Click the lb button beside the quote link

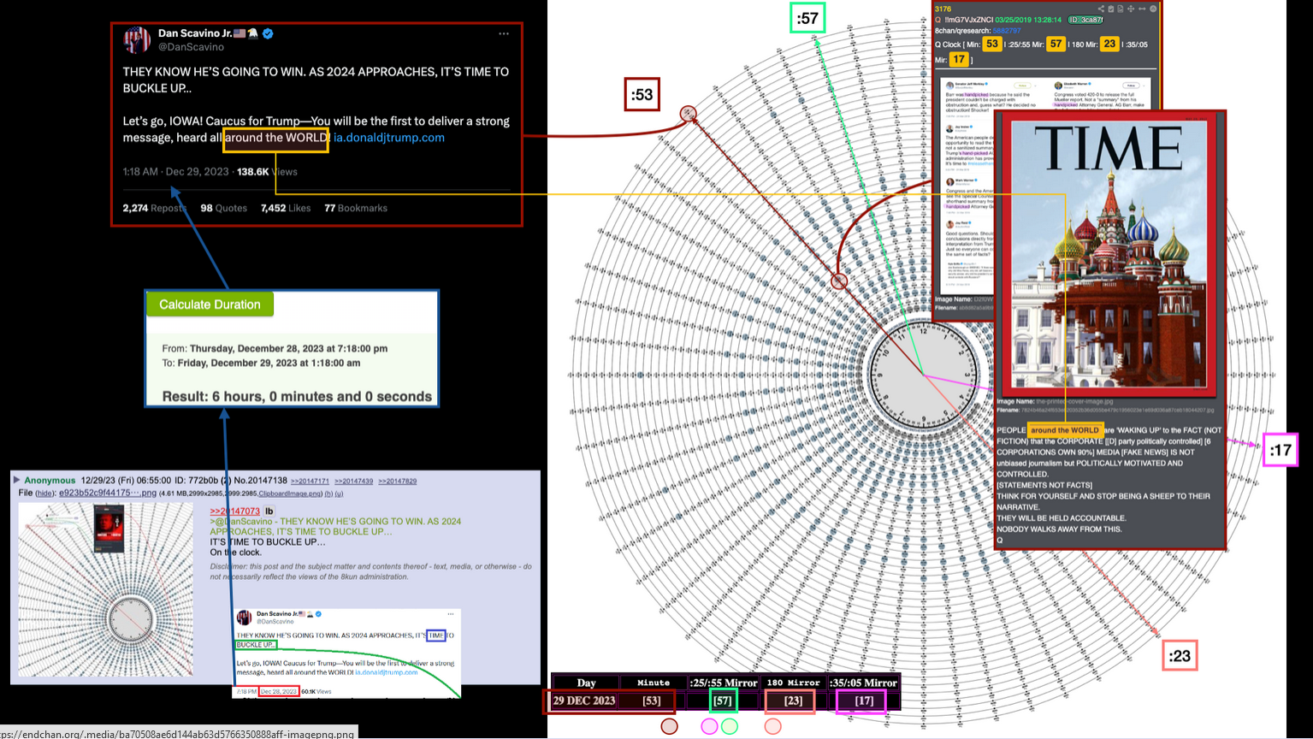[x=269, y=511]
